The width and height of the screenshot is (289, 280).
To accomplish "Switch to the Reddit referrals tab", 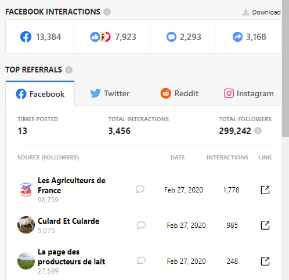I will [x=179, y=93].
